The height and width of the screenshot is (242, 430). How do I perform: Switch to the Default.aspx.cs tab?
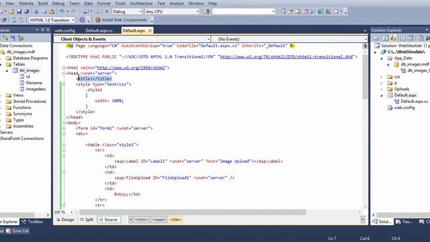[x=99, y=30]
